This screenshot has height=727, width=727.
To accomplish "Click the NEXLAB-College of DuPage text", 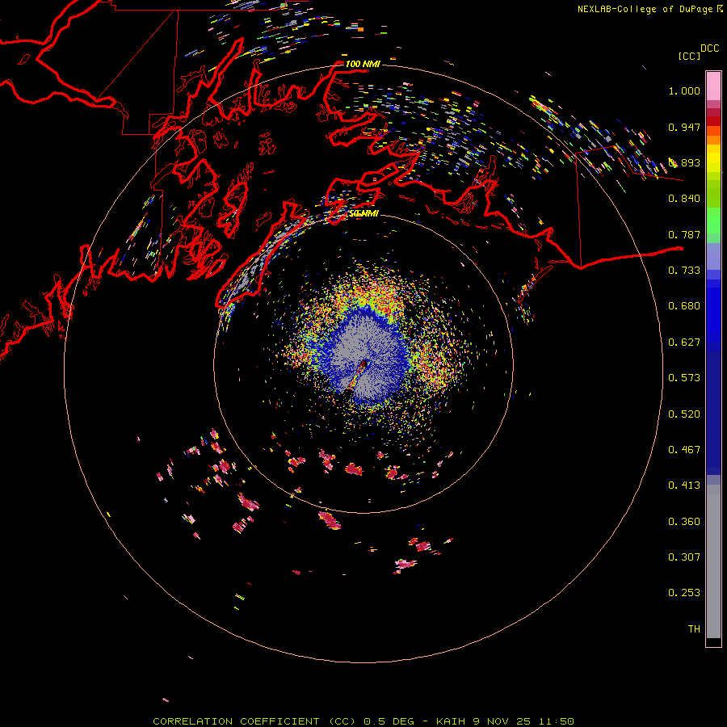I will 645,9.
